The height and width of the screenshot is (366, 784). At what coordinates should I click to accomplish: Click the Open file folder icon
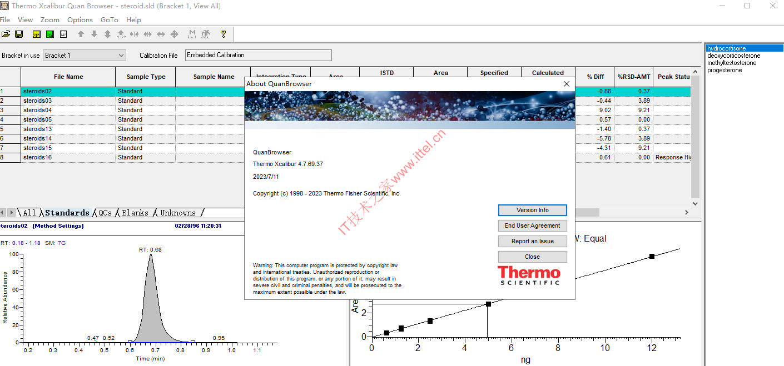pos(6,34)
